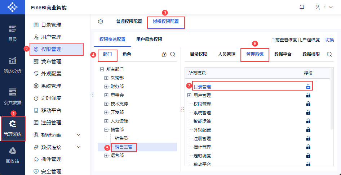
Task: Toggle authorization lock for 权限管理 module
Action: (x=308, y=104)
